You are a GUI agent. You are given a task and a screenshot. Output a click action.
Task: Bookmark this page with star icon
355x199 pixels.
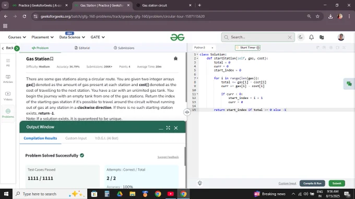[317, 16]
